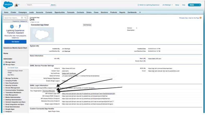Click the magnifier icon in Quick Find

pos(25,18)
